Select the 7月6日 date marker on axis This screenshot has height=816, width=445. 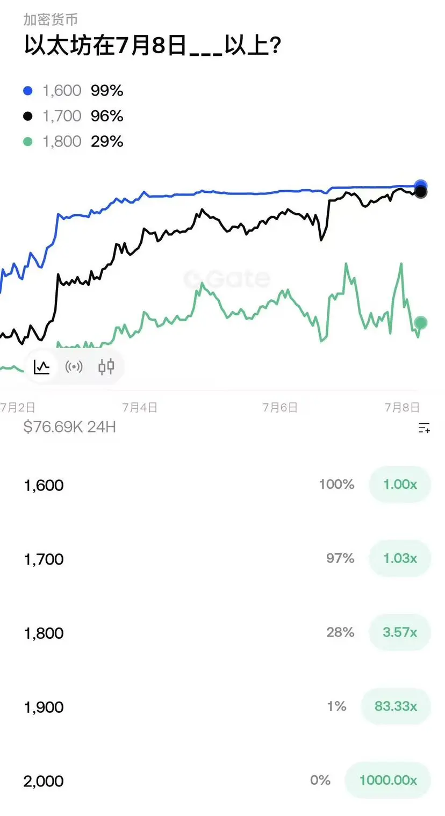(279, 408)
